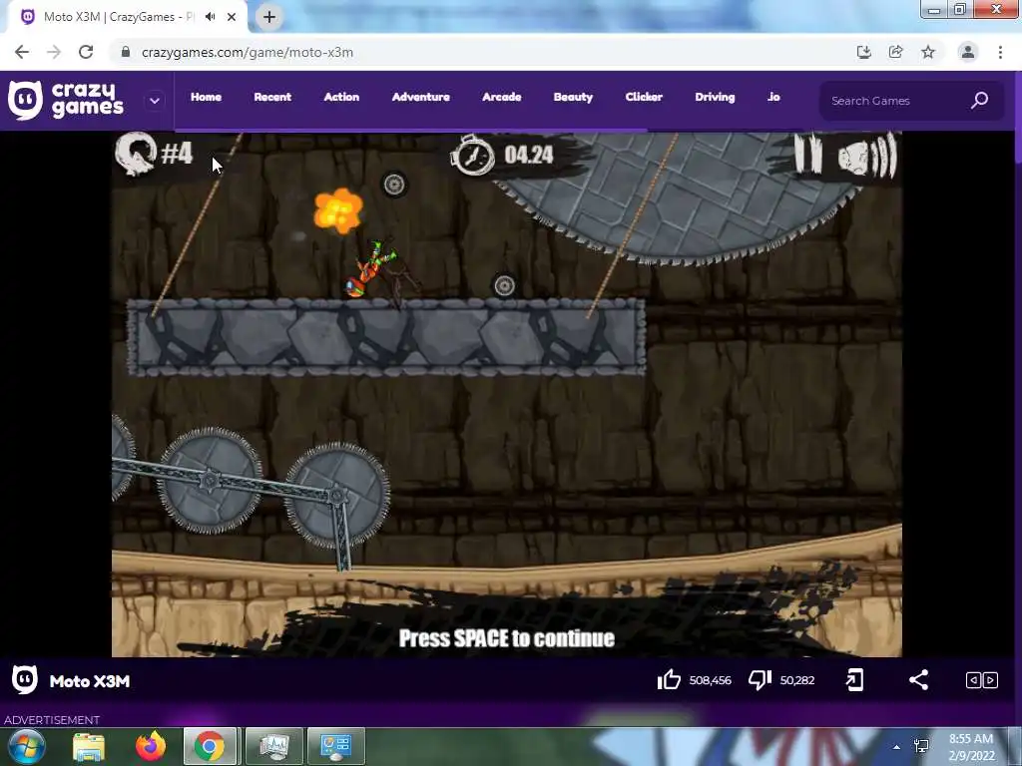This screenshot has height=766, width=1022.
Task: Click the clock showing 8:55 AM
Action: 971,739
